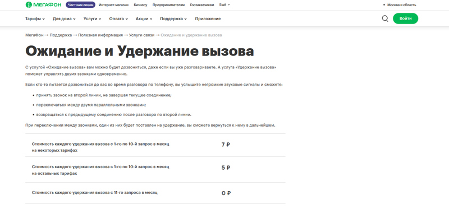Click the MegaFon logo

[43, 4]
